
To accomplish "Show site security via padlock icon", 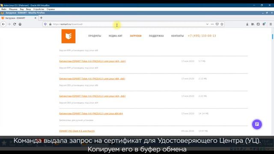I will [x=51, y=24].
